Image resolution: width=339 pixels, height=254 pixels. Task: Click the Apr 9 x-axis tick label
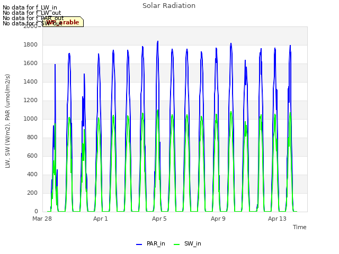(218, 219)
